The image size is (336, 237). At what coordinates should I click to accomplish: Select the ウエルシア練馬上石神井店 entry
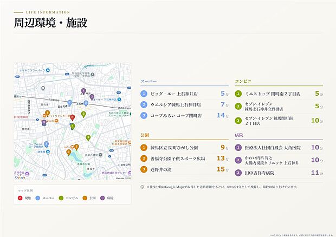point(184,104)
